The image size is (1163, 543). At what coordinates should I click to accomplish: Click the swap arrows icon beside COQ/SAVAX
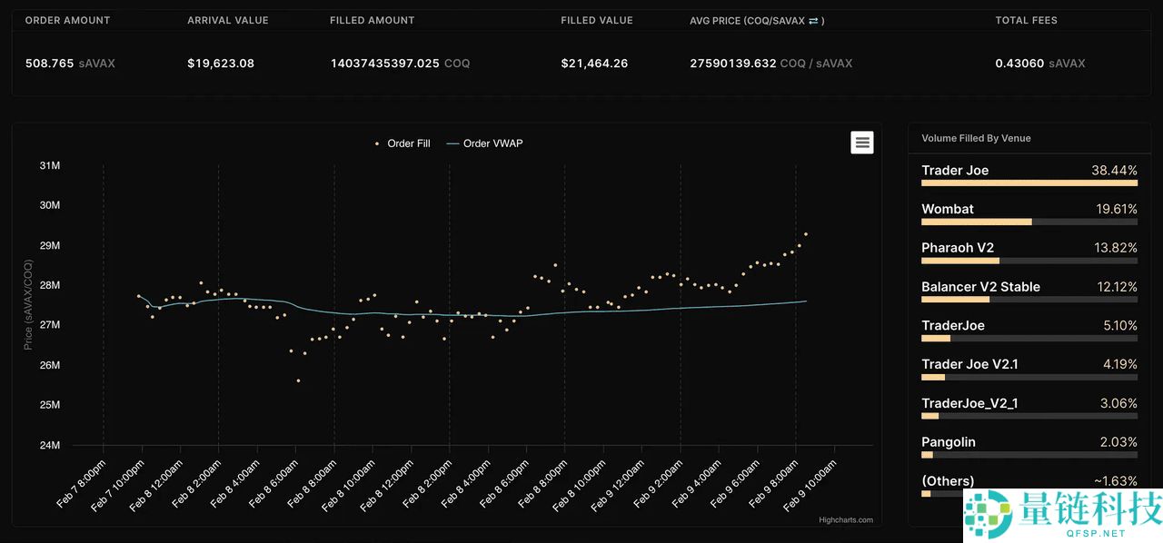tap(814, 21)
